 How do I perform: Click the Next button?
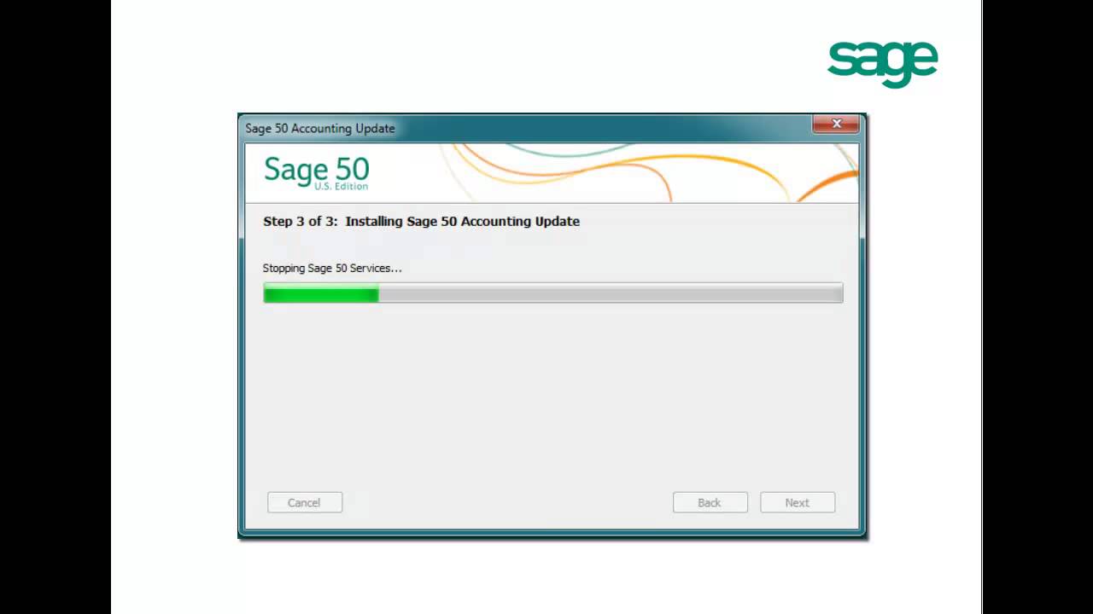798,502
